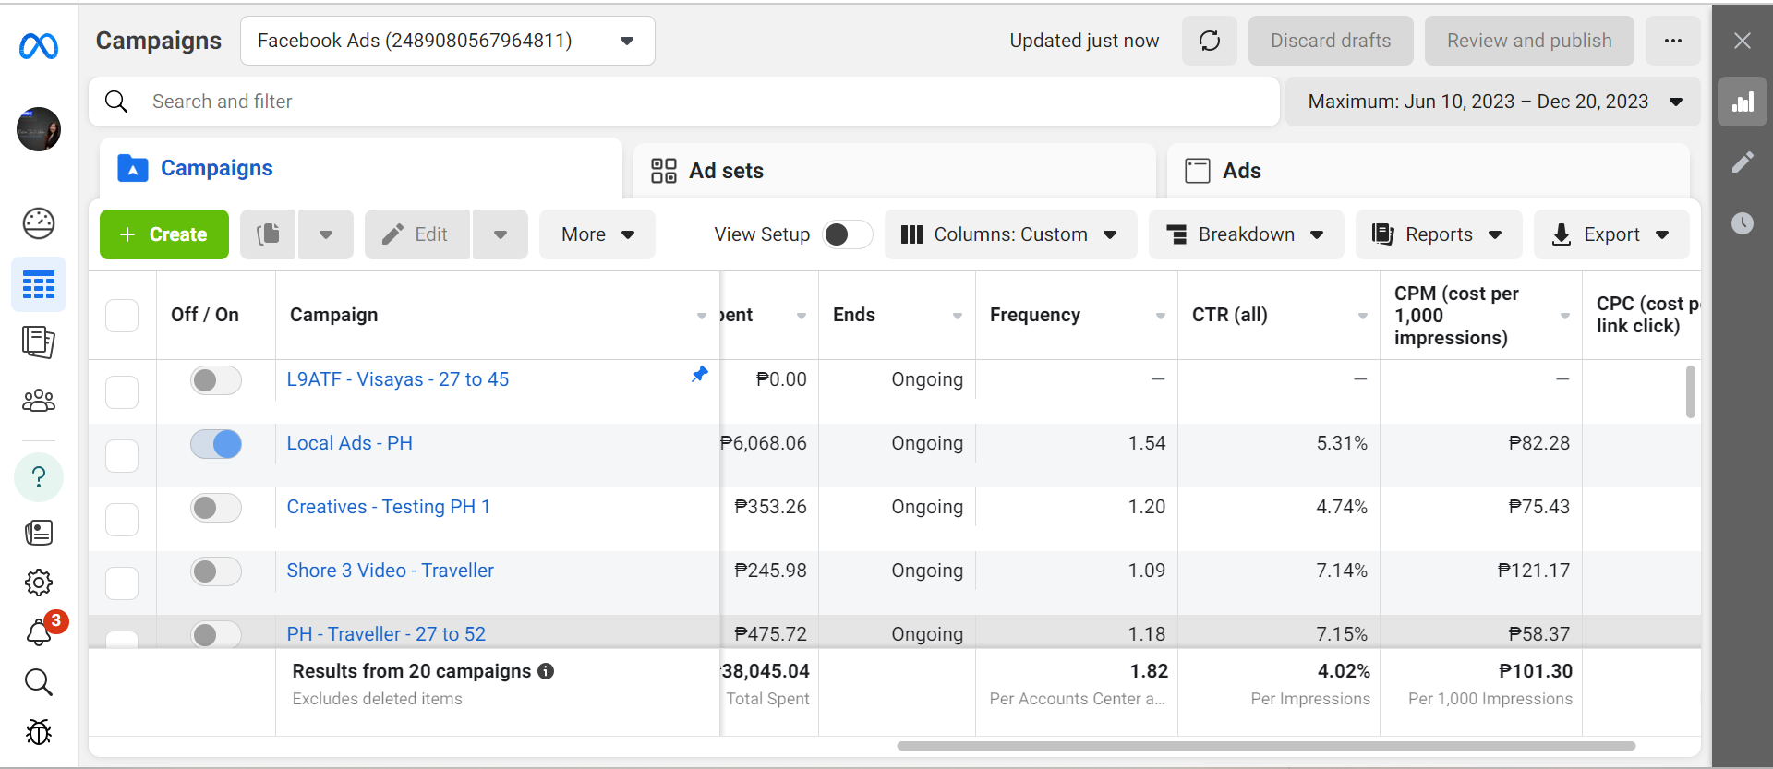1773x769 pixels.
Task: Open edit pencil icon on right rail
Action: pos(1743,162)
